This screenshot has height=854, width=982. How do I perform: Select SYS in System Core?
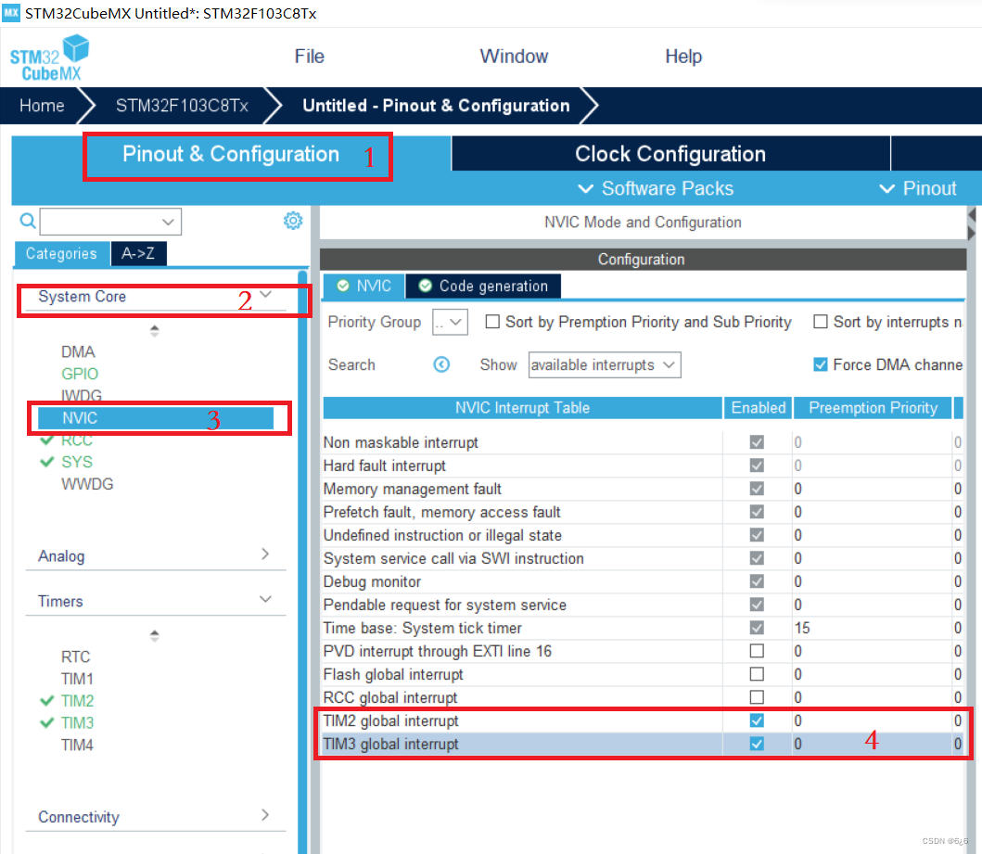tap(76, 462)
